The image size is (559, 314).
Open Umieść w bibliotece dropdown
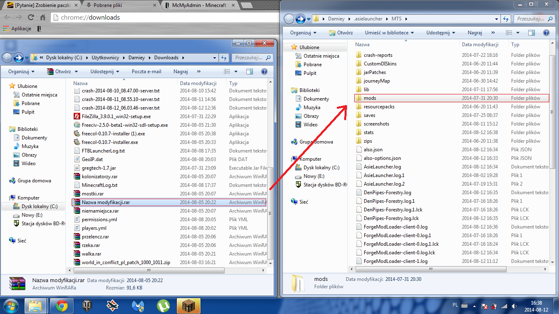click(x=390, y=33)
